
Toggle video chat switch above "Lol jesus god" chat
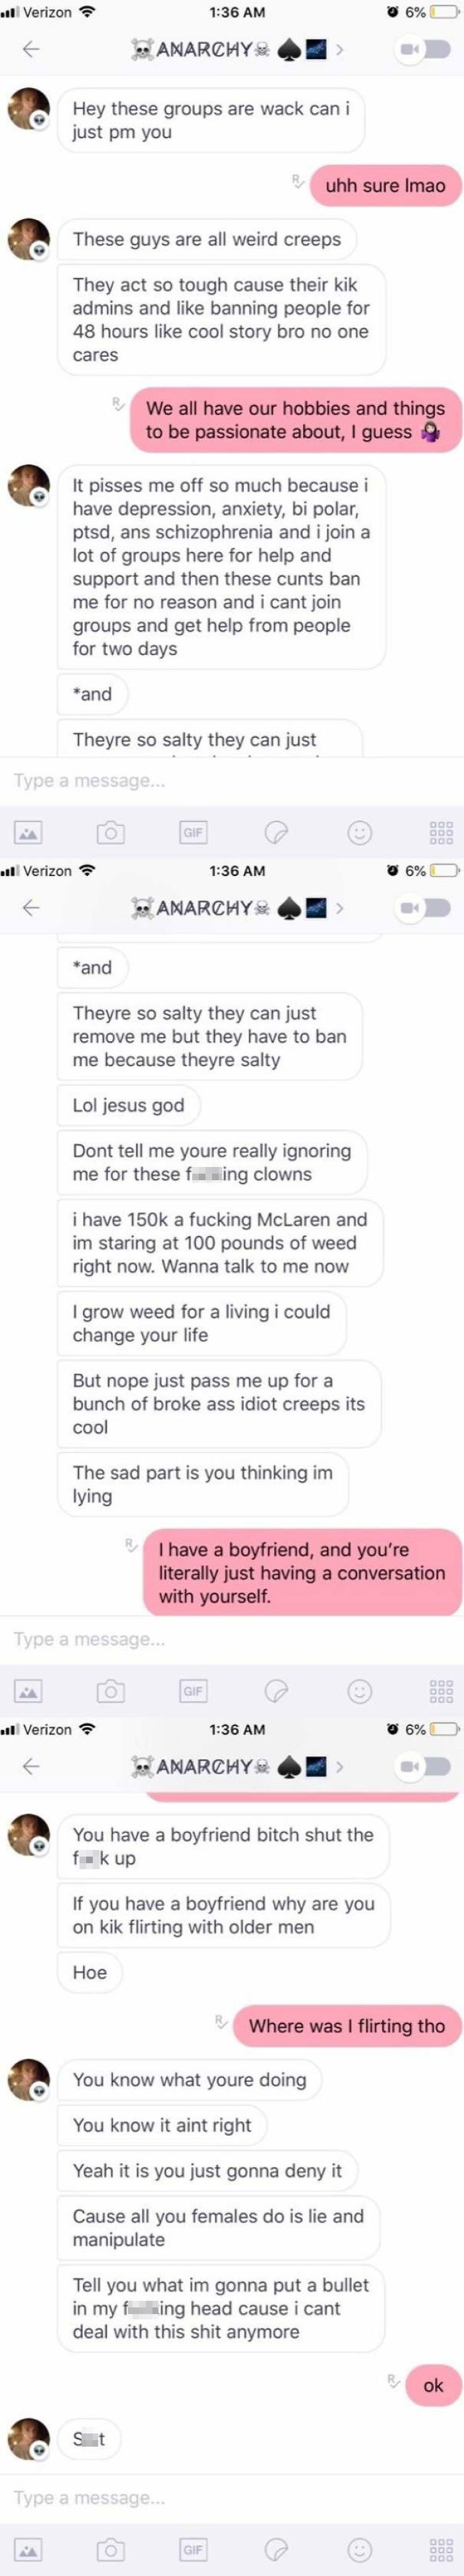pos(425,908)
